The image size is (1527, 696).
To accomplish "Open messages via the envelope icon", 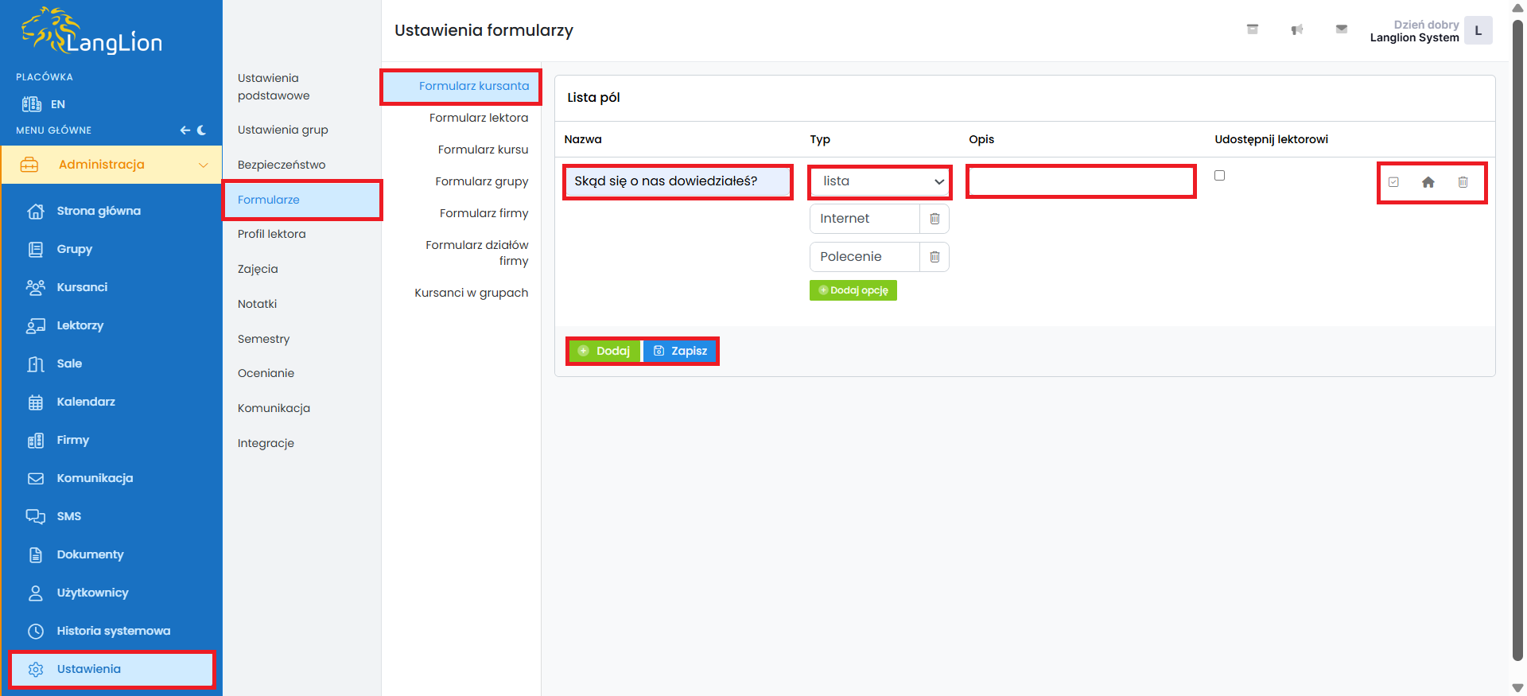I will [x=1341, y=29].
